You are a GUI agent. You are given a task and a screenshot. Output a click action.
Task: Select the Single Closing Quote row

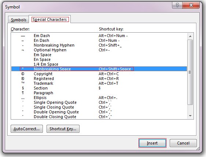coord(99,107)
